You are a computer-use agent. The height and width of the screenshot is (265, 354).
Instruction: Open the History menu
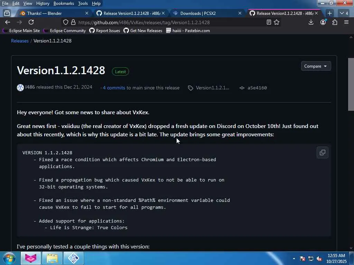(43, 3)
